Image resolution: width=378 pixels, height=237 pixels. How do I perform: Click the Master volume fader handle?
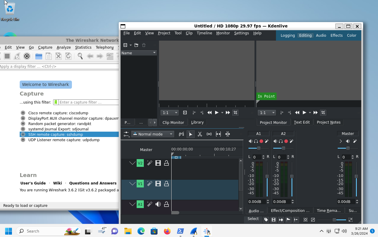click(x=356, y=176)
